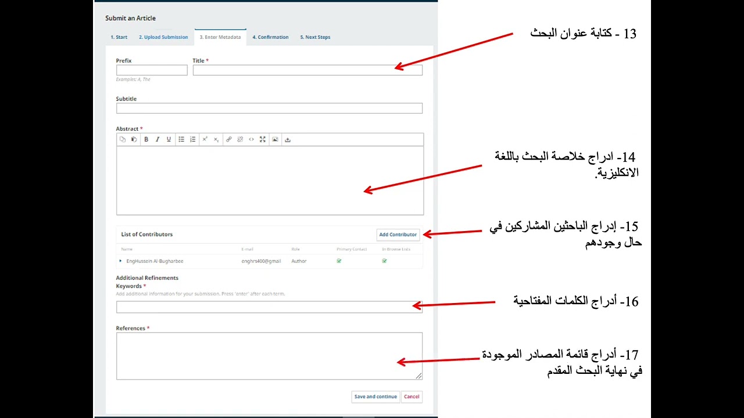Viewport: 744px width, 418px height.
Task: Open the 5. Next Steps tab
Action: click(315, 37)
